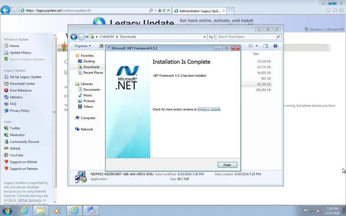Open Explorer recent locations dropdown arrow

coord(87,37)
